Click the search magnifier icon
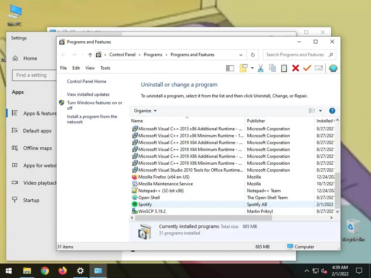 pos(331,55)
